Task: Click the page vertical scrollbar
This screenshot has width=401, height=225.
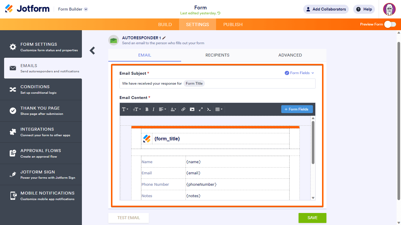Action: (399, 121)
